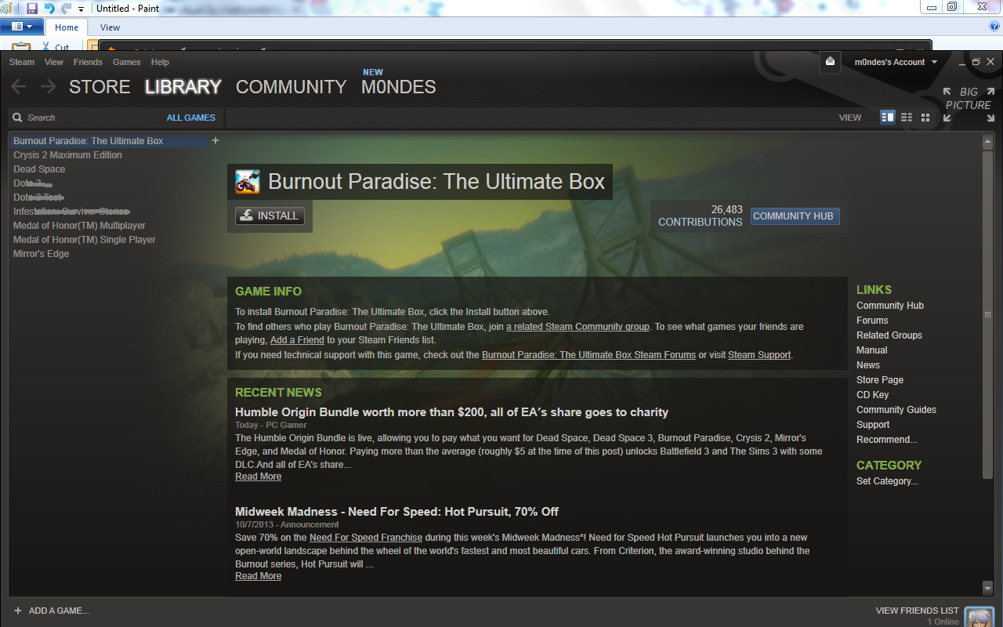Switch to list view layout

coord(907,117)
